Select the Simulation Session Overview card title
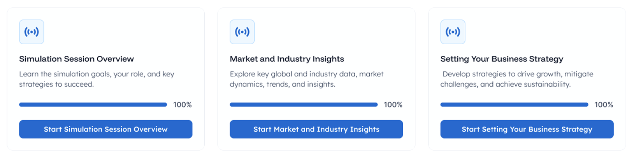 pos(76,59)
